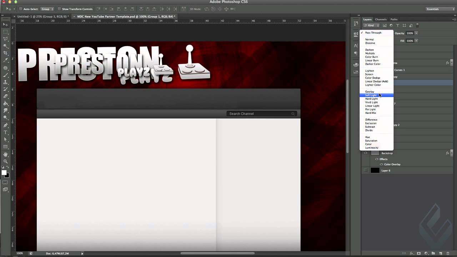Change the screen mode
The width and height of the screenshot is (457, 257).
point(5,190)
